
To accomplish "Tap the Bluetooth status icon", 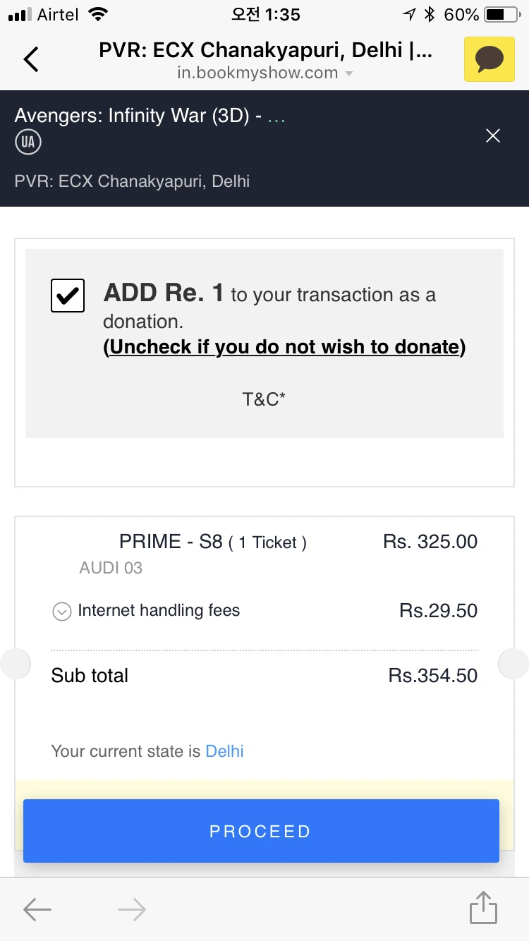I will point(430,14).
